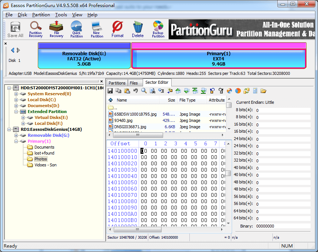Open the Disk menu
Screen dimensions: 318x252
[22, 15]
